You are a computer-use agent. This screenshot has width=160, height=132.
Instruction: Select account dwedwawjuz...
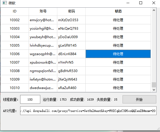(x=43, y=88)
